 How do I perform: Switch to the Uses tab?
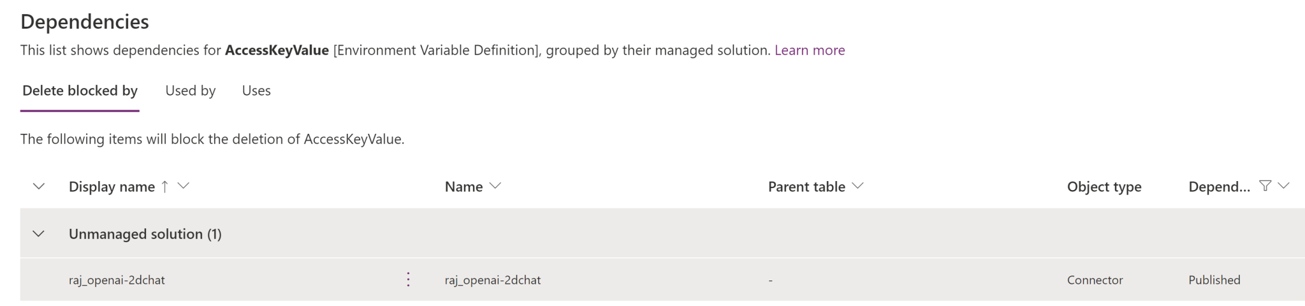coord(256,91)
